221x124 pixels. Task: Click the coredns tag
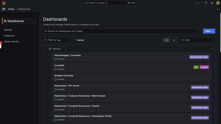[204, 67]
